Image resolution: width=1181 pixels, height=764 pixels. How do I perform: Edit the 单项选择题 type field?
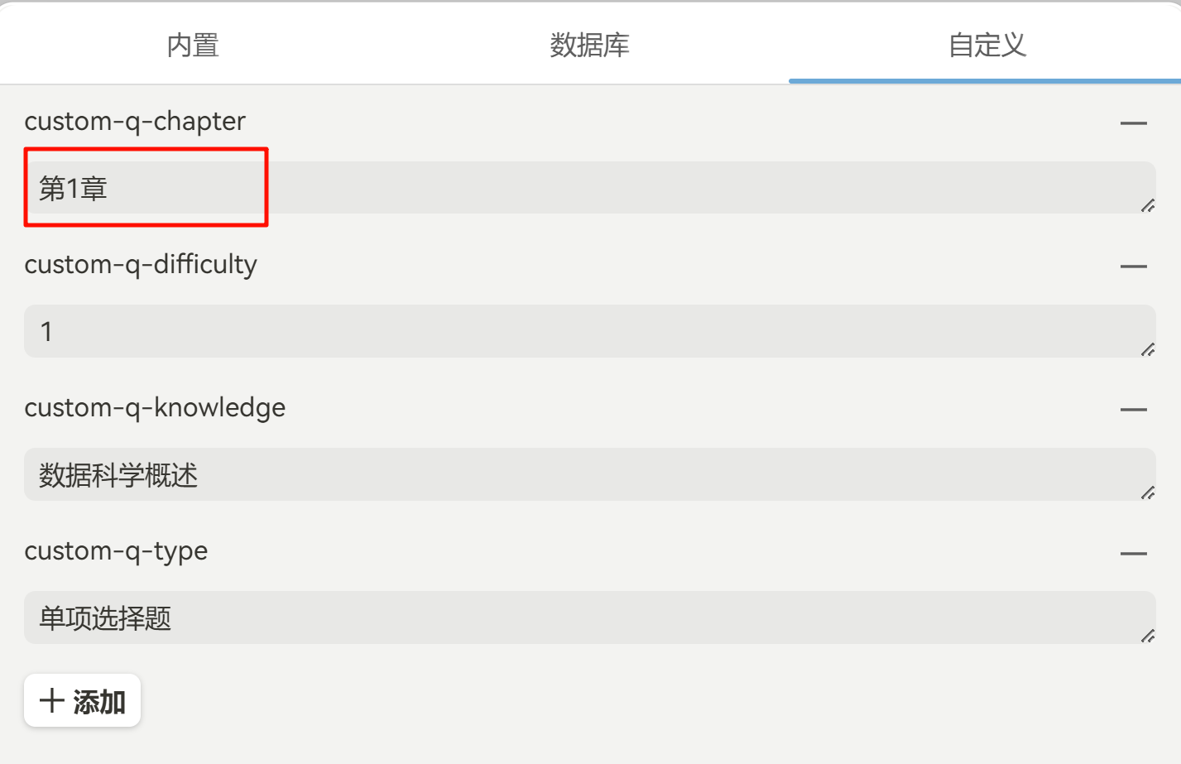click(579, 617)
